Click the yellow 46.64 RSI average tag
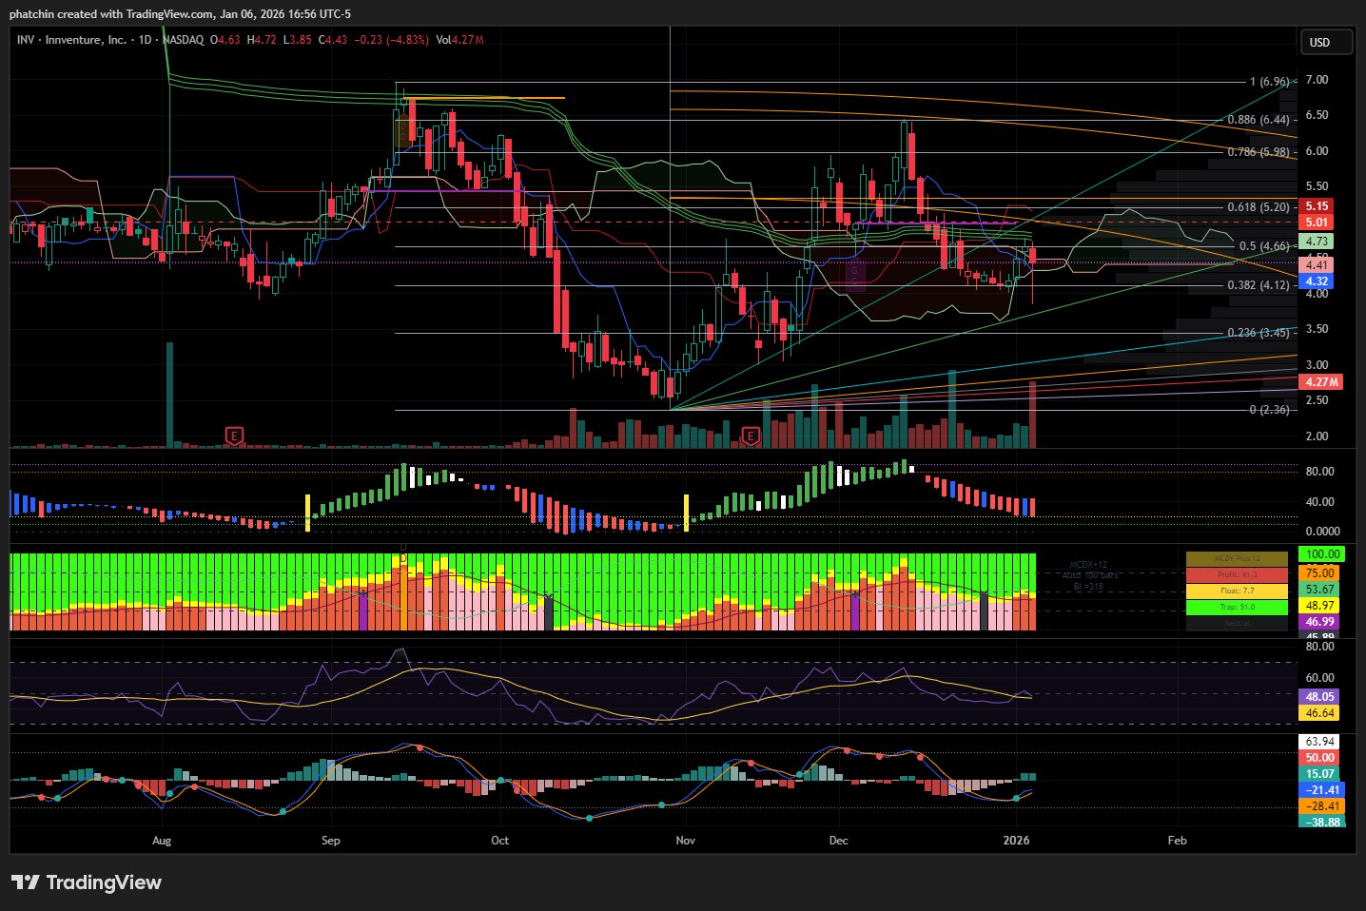Viewport: 1366px width, 911px height. tap(1319, 713)
